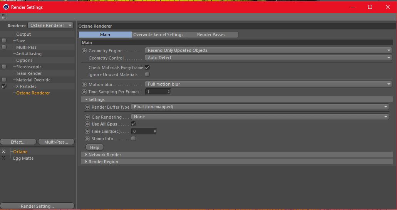Toggle the Motion blur animation dot
The image size is (397, 210).
[x=84, y=84]
